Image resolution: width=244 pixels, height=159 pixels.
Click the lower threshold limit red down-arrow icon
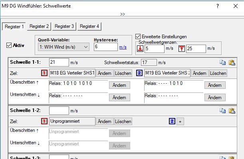140,49
